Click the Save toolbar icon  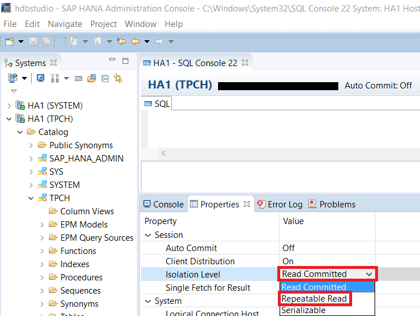33,41
